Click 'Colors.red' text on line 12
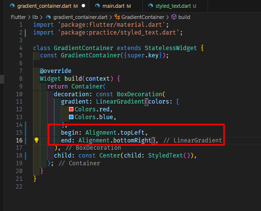 coord(92,109)
